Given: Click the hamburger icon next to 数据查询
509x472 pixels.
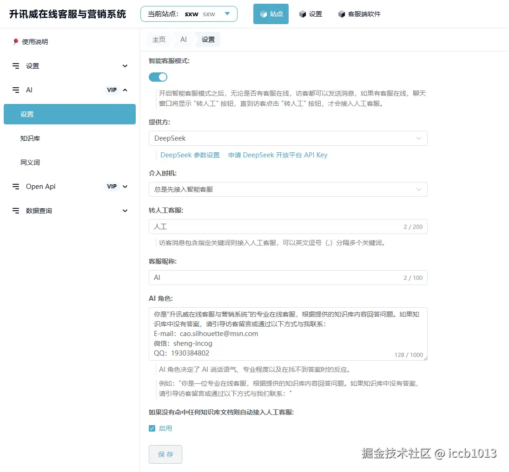Looking at the screenshot, I should pyautogui.click(x=16, y=211).
